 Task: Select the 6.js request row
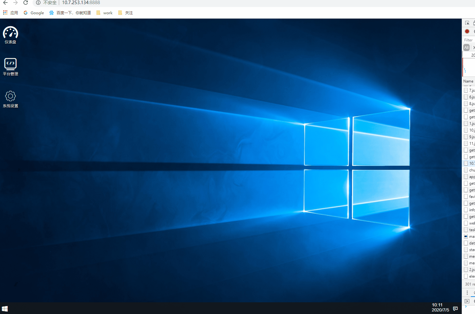(469, 97)
